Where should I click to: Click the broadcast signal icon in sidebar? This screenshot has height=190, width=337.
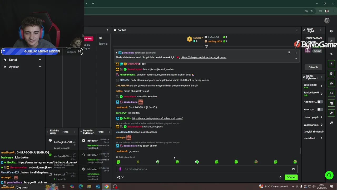[331, 93]
